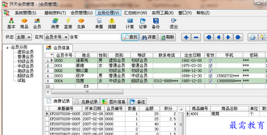
Task: Open the 会员 toolbar icon
Action: [x=37, y=23]
